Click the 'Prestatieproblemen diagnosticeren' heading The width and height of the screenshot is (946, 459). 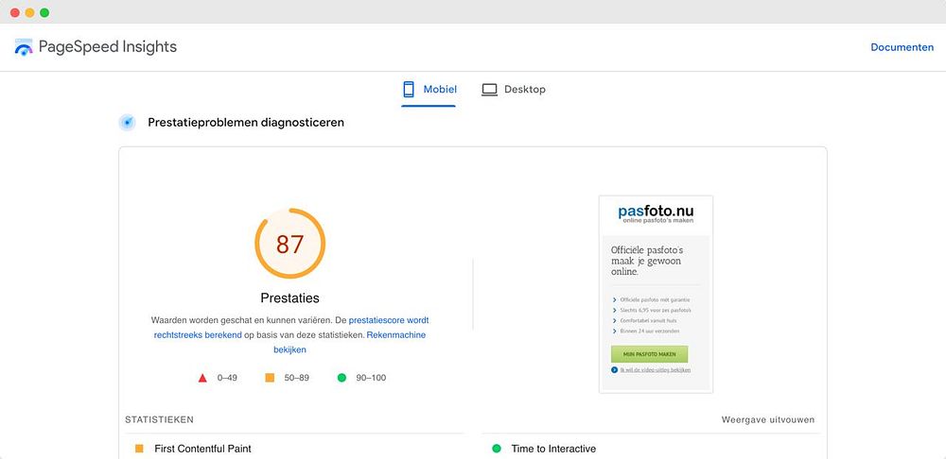246,122
